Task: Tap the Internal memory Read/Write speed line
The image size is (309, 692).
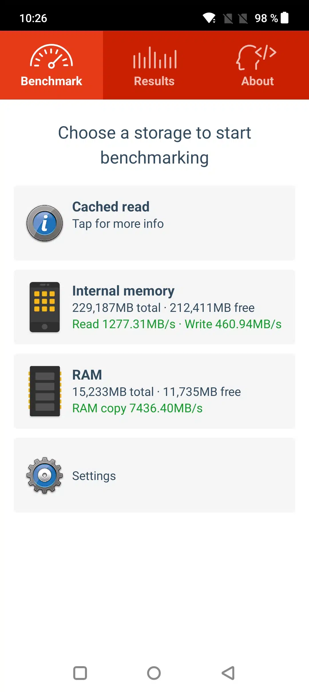Action: (x=177, y=324)
